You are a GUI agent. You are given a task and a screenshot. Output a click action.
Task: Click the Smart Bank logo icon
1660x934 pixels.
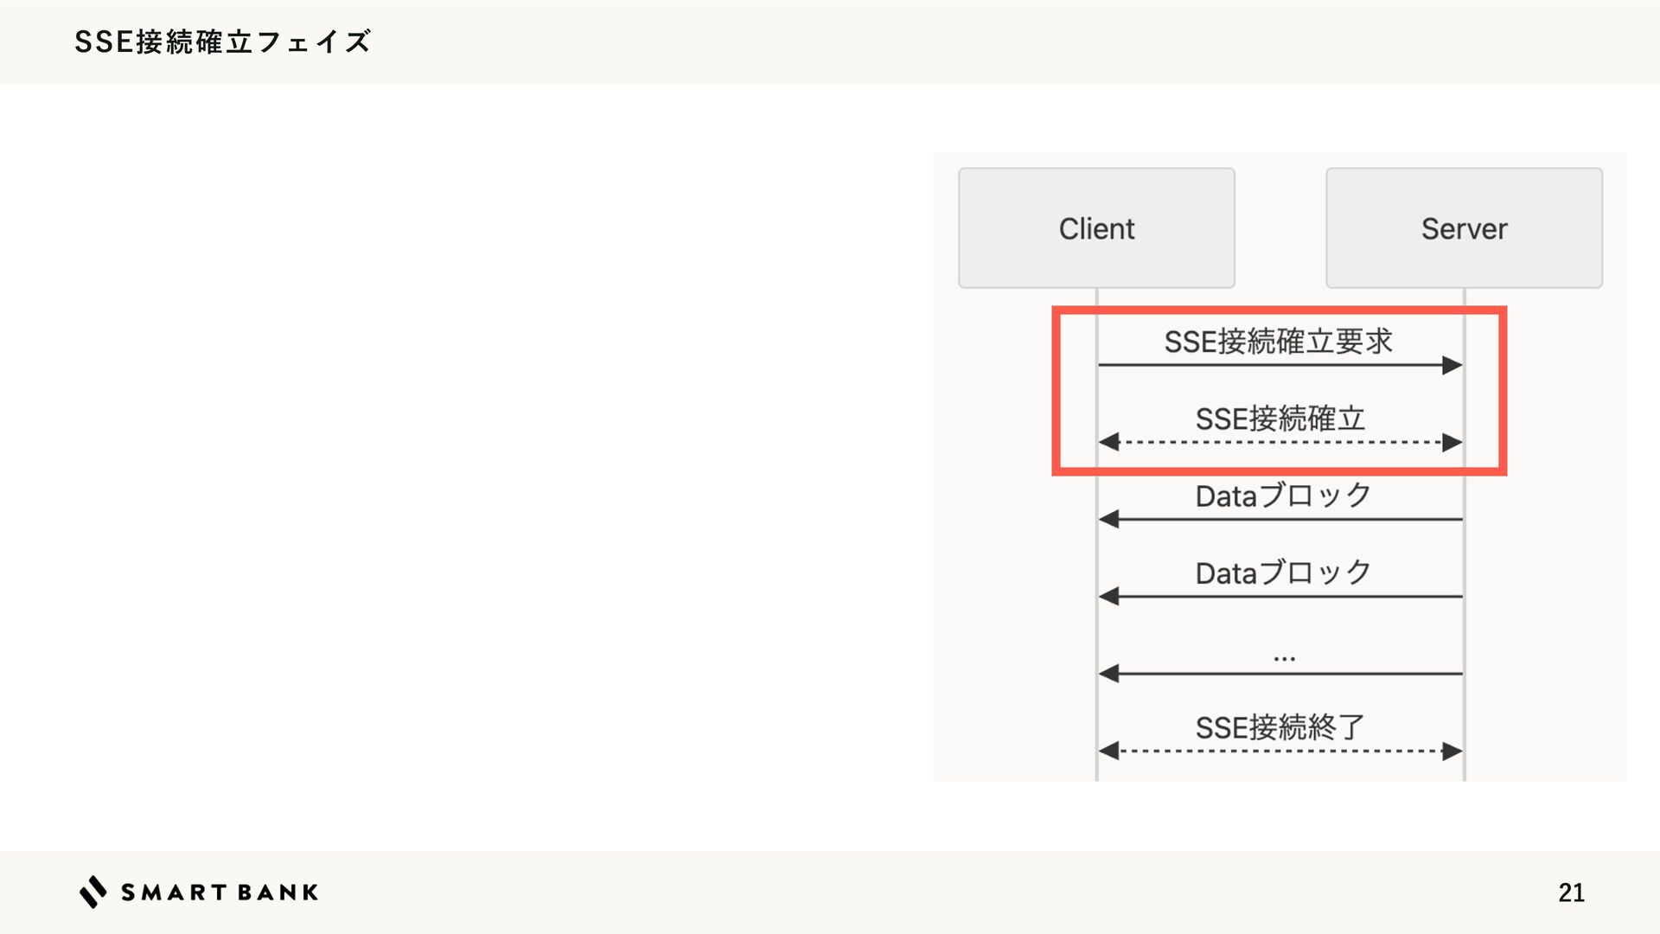(x=93, y=892)
